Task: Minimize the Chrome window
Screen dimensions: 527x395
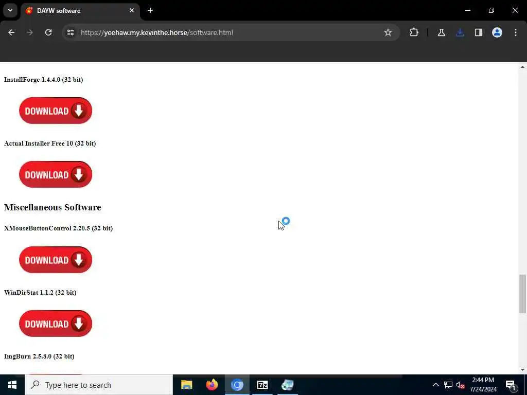Action: point(467,10)
